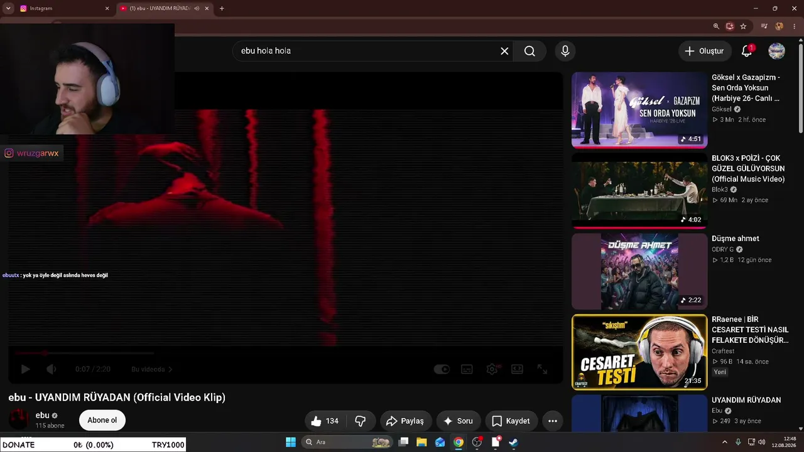This screenshot has height=452, width=804.
Task: Click the Soru ask button
Action: pos(458,421)
